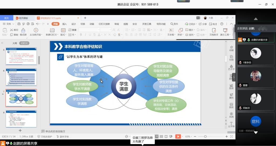Image resolution: width=276 pixels, height=146 pixels.
Task: Expand 形状 shapes dropdown
Action: [183, 35]
